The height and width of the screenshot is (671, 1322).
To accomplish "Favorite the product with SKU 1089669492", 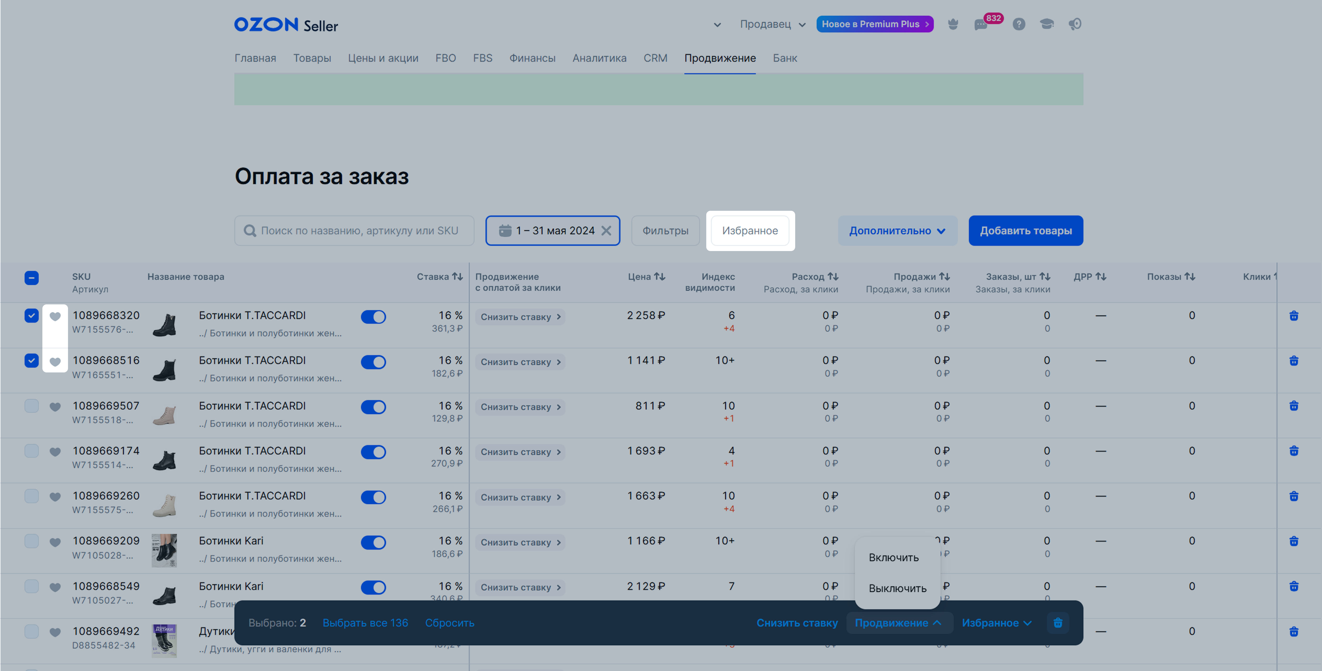I will (x=55, y=633).
